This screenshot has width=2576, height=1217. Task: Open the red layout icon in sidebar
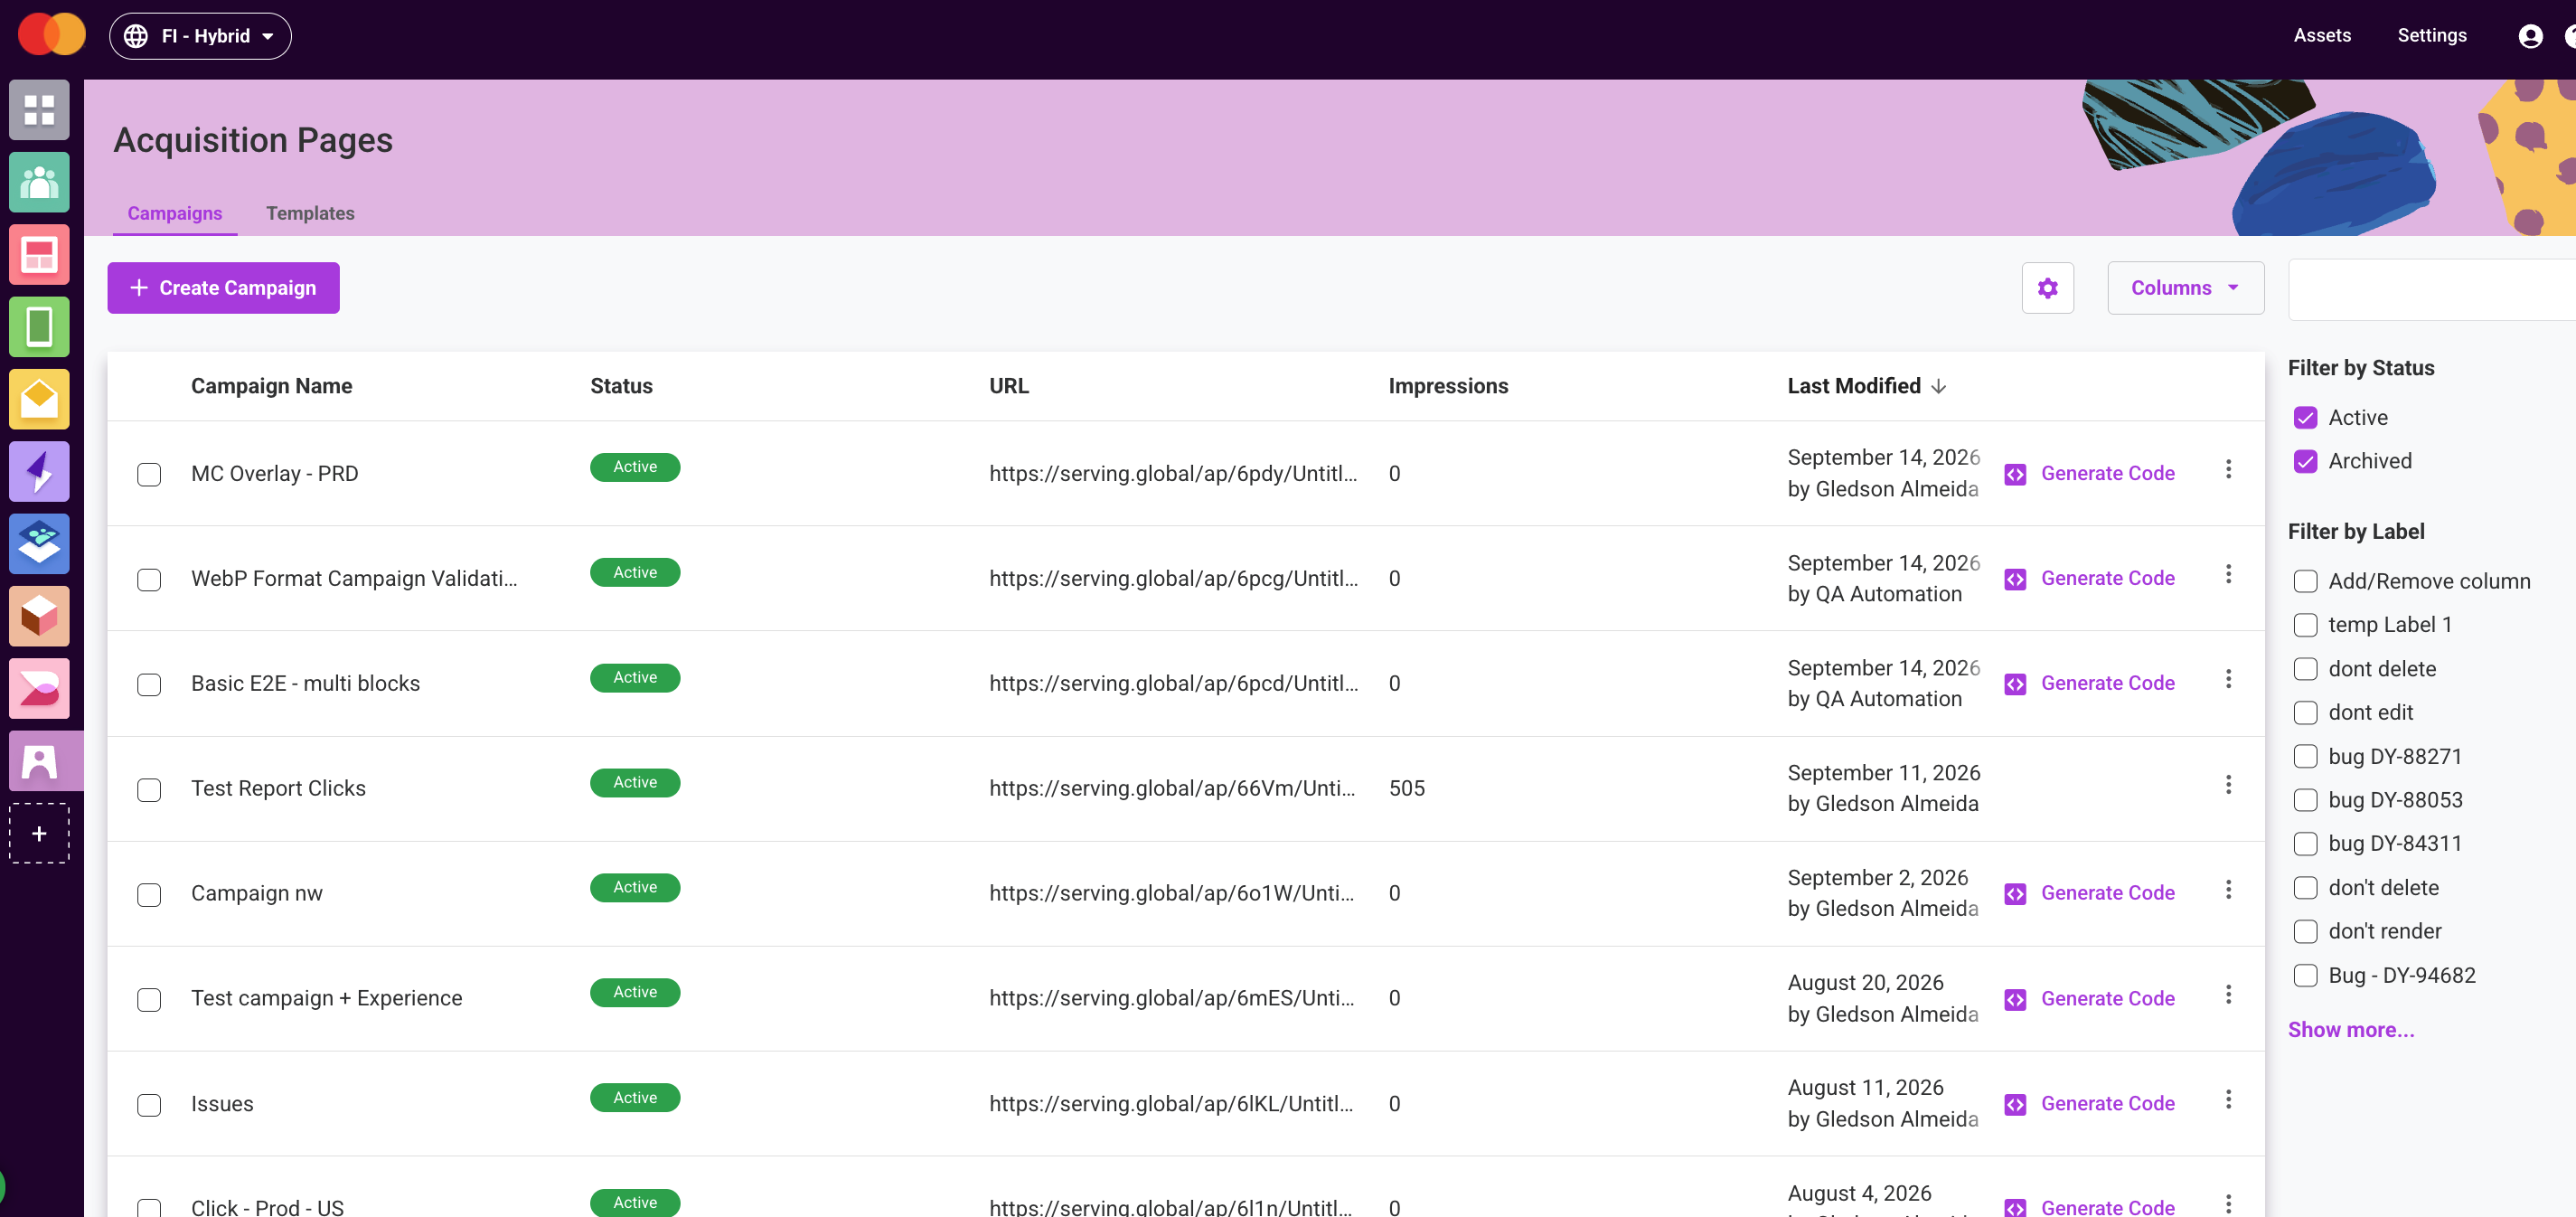click(x=39, y=254)
